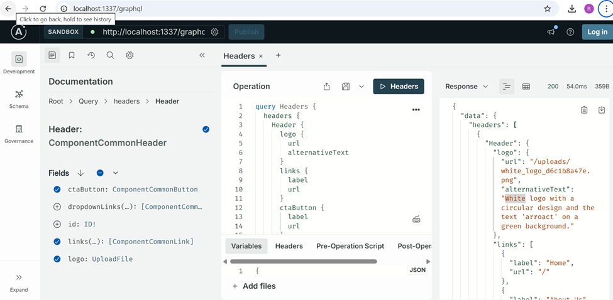Image resolution: width=613 pixels, height=300 pixels.
Task: Add dropdownLinks field to the query
Action: [57, 206]
